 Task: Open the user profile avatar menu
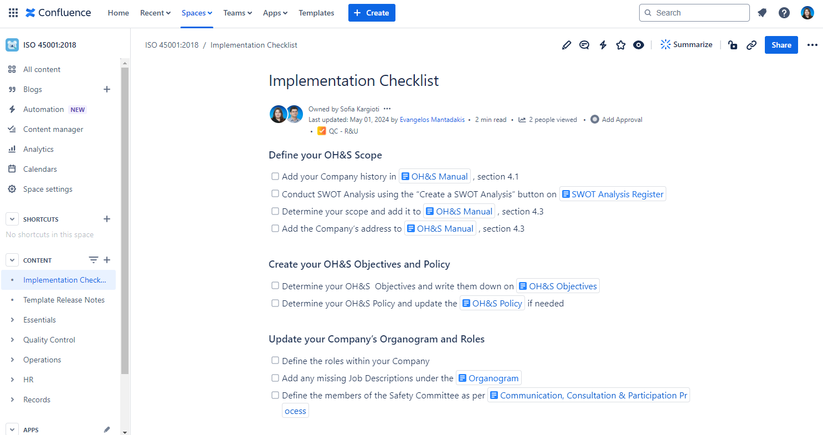pos(807,13)
